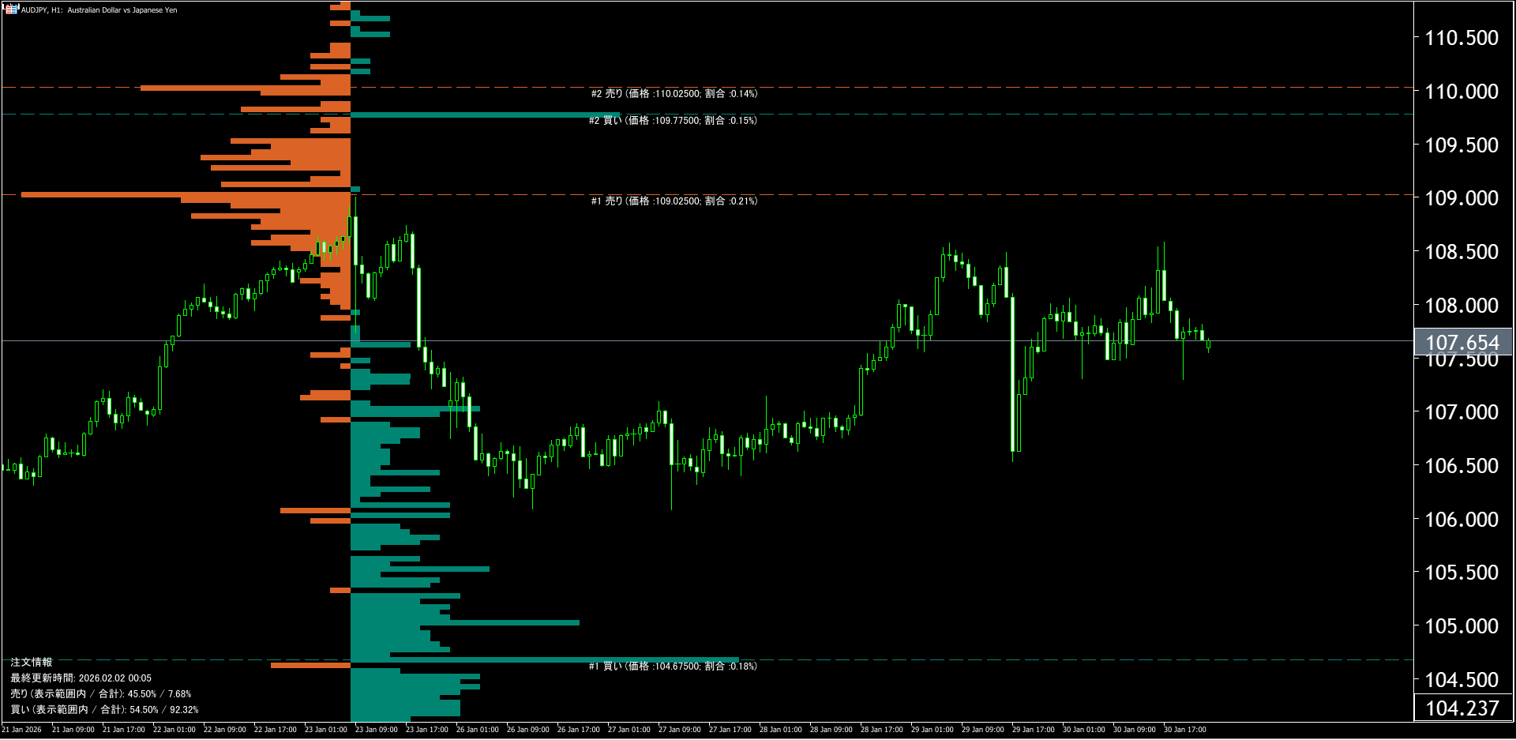Click the 28 Jan 09:00 time label

point(831,730)
